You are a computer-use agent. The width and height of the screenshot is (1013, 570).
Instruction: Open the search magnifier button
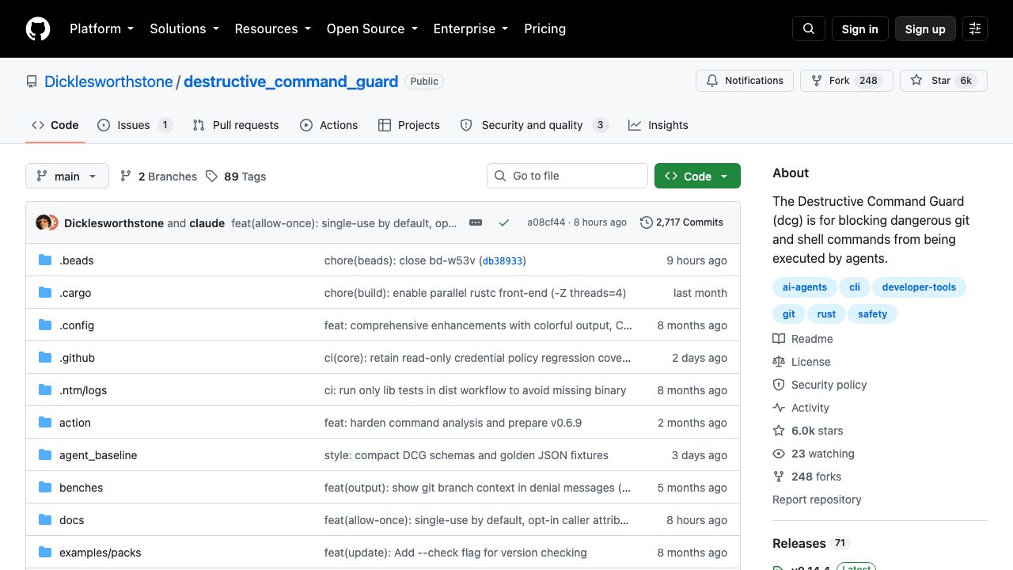(809, 28)
